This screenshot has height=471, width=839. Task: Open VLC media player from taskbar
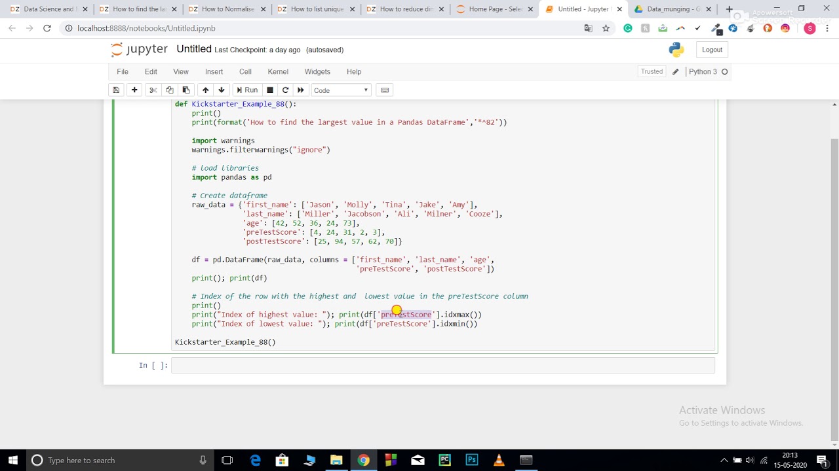[499, 460]
